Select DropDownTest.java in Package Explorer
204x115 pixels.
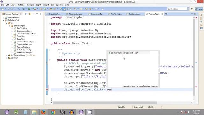(x=24, y=44)
